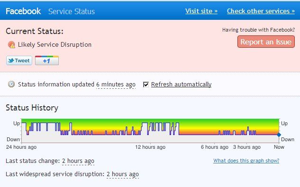
Task: Click the '6 minutes ago' updated timestamp
Action: (x=116, y=84)
